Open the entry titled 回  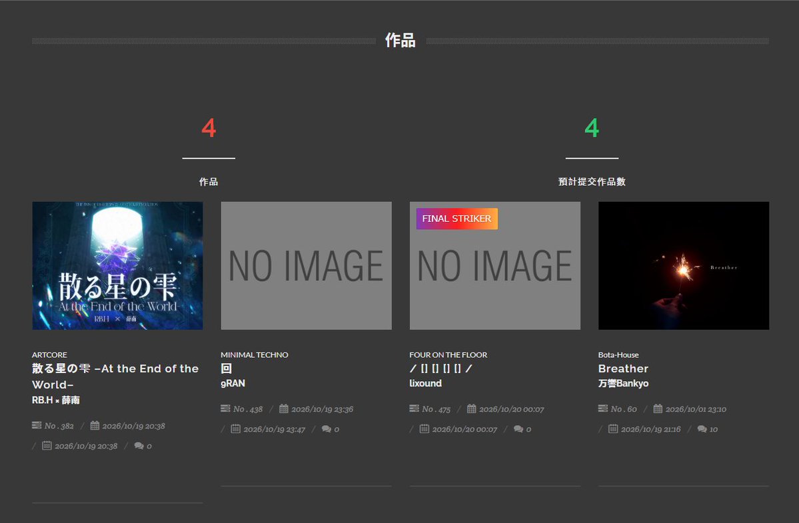[x=227, y=368]
